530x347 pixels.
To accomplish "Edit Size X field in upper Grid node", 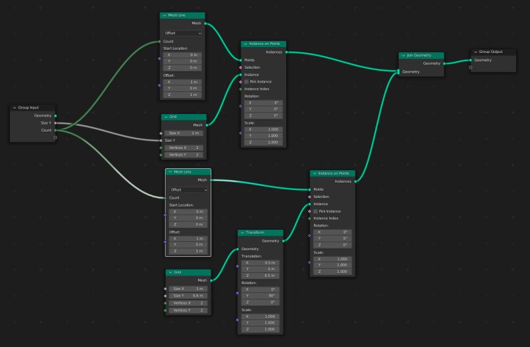I will [x=184, y=134].
